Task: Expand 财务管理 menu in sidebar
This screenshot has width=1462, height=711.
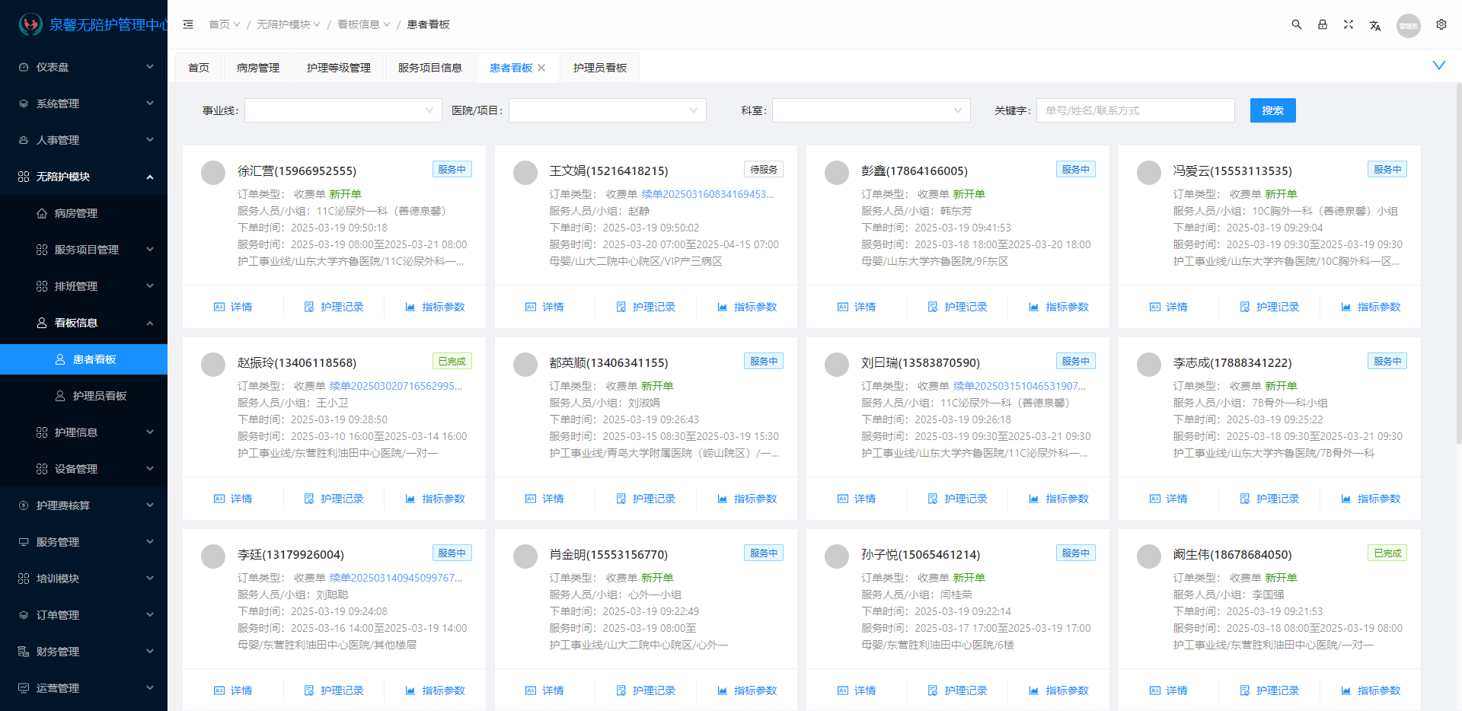Action: (84, 652)
